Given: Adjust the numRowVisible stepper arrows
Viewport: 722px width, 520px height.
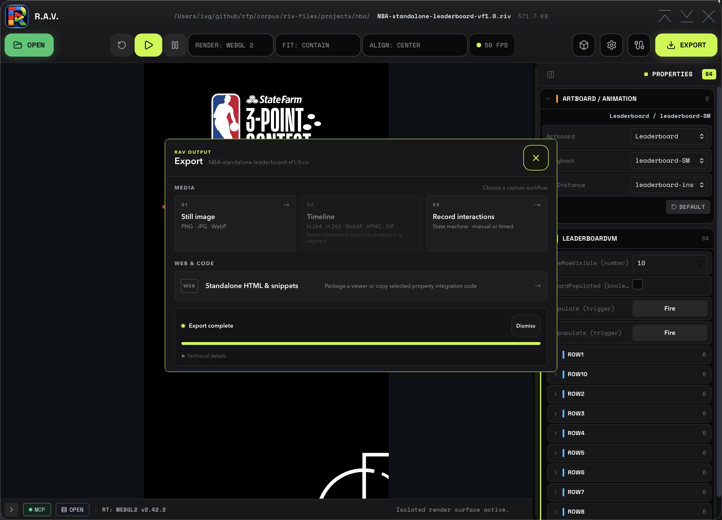Looking at the screenshot, I should pos(699,263).
